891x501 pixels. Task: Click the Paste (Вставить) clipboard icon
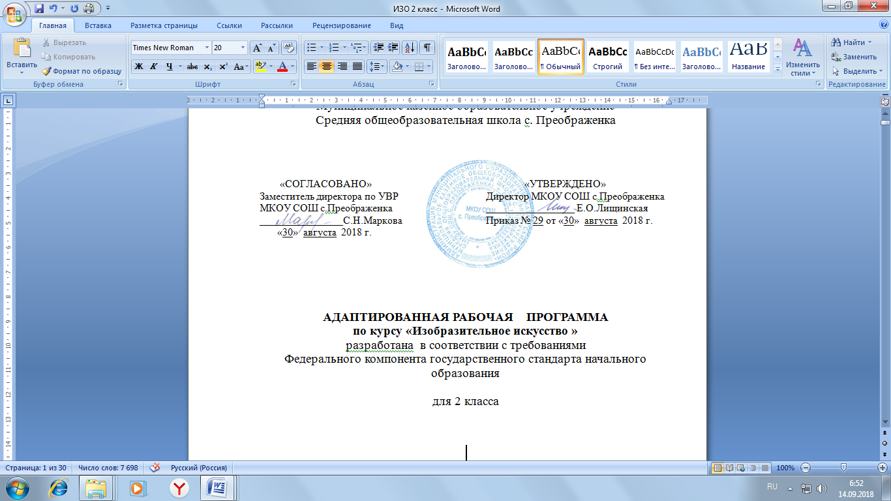pos(22,47)
